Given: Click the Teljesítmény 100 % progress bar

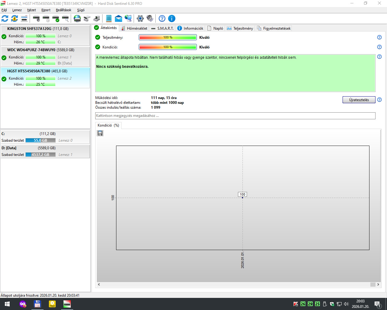Looking at the screenshot, I should [167, 37].
